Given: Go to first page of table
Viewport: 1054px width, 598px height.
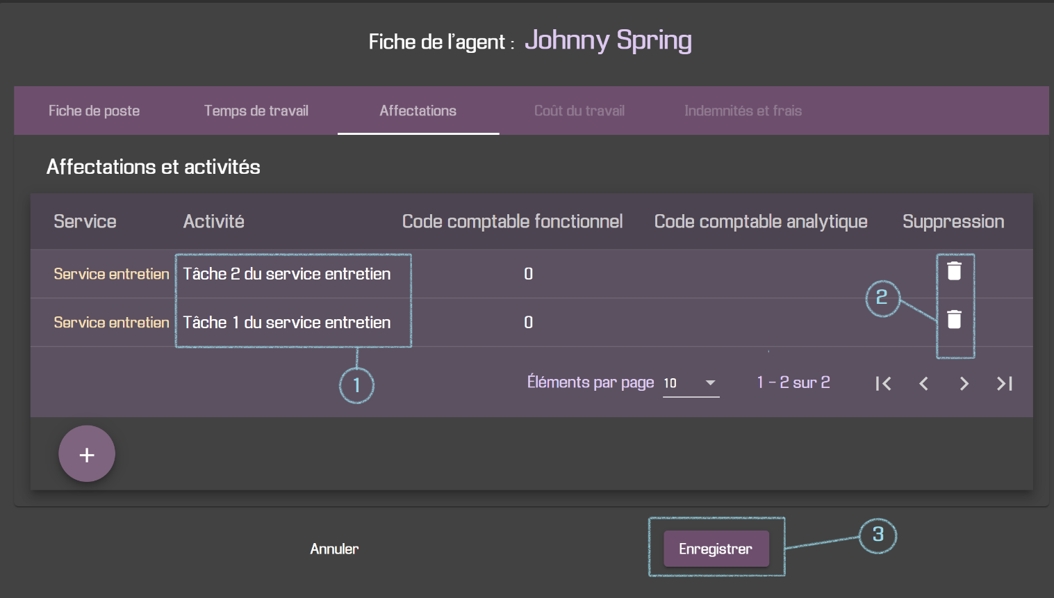Looking at the screenshot, I should point(883,383).
